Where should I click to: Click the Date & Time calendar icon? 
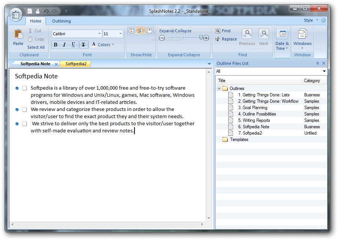click(283, 34)
